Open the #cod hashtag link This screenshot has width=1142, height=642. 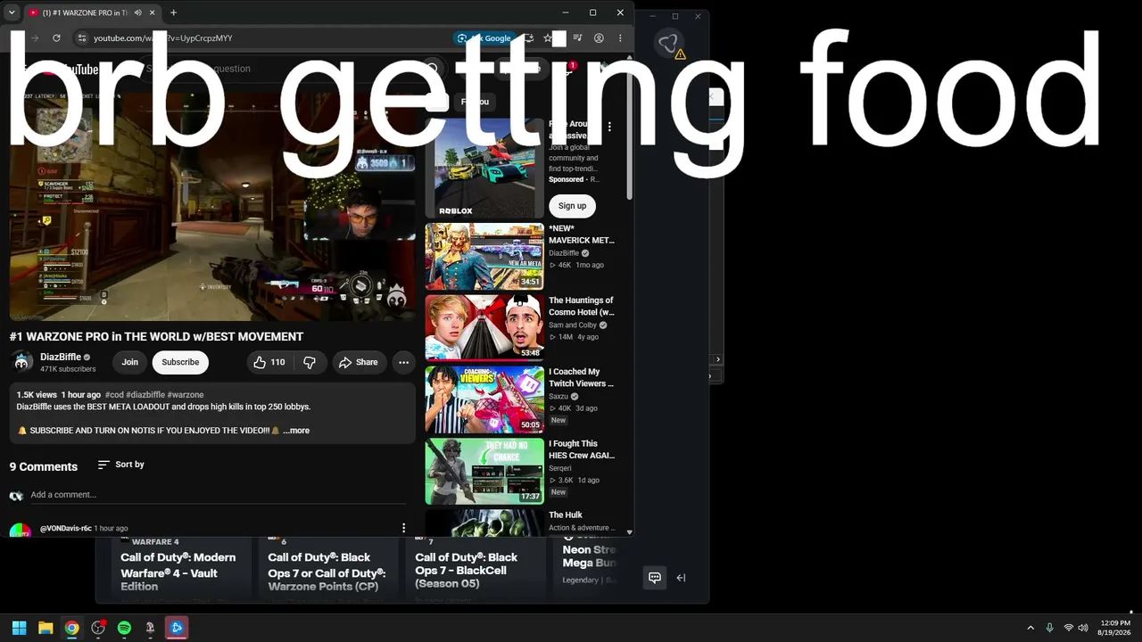[x=114, y=395]
